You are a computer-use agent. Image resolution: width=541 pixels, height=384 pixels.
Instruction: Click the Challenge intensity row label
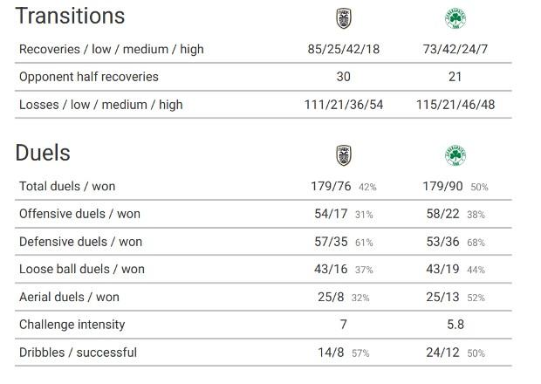click(x=72, y=325)
